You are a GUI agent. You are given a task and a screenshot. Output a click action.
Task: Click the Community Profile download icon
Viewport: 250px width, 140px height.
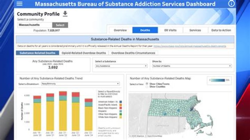[65, 14]
